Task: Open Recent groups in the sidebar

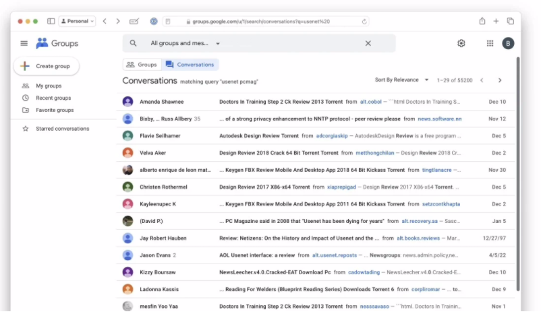Action: coord(53,98)
